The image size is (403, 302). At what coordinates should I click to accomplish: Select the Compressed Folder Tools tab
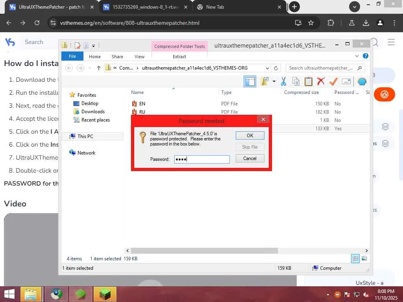point(179,46)
